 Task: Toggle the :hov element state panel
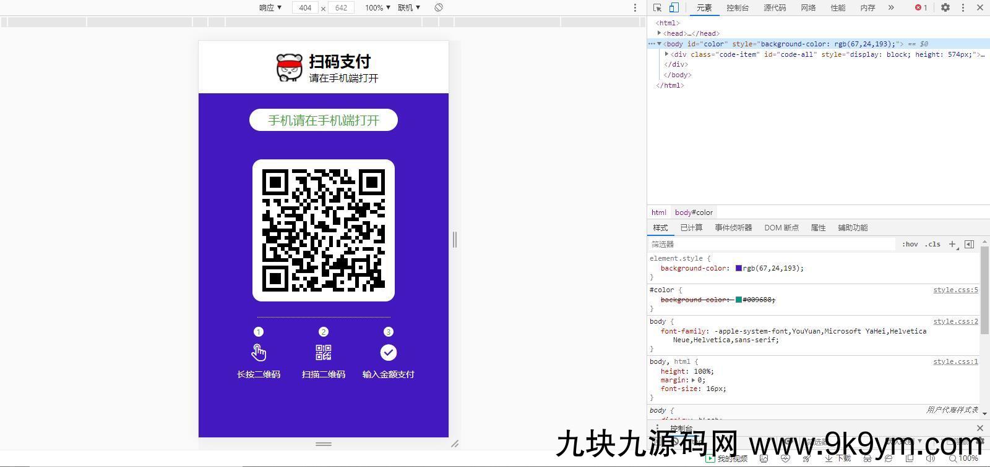point(910,244)
